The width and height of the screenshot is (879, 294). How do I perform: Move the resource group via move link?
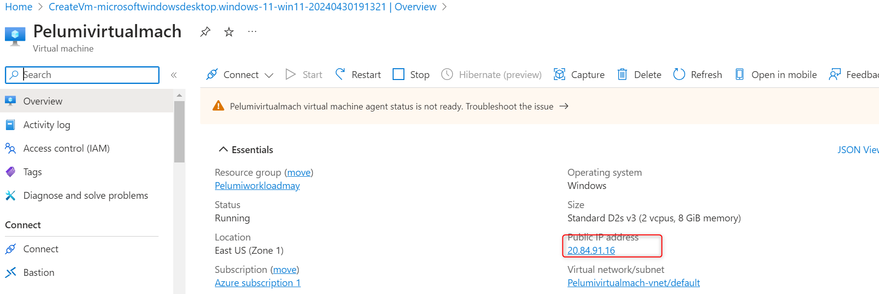point(299,172)
